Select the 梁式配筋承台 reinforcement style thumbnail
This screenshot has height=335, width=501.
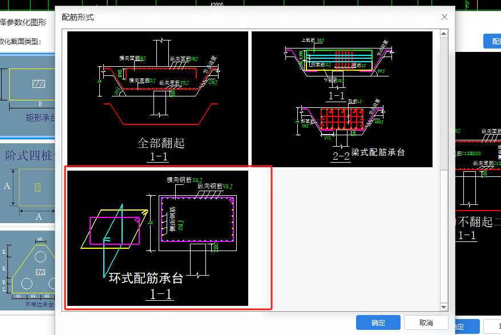click(x=342, y=99)
